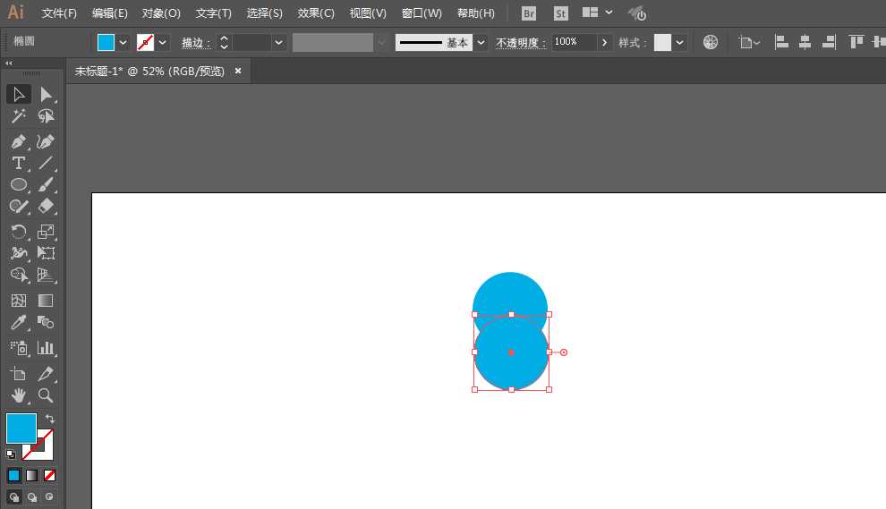Click the blue fill color swatch in toolbox
Screen dimensions: 886x509
pyautogui.click(x=21, y=428)
